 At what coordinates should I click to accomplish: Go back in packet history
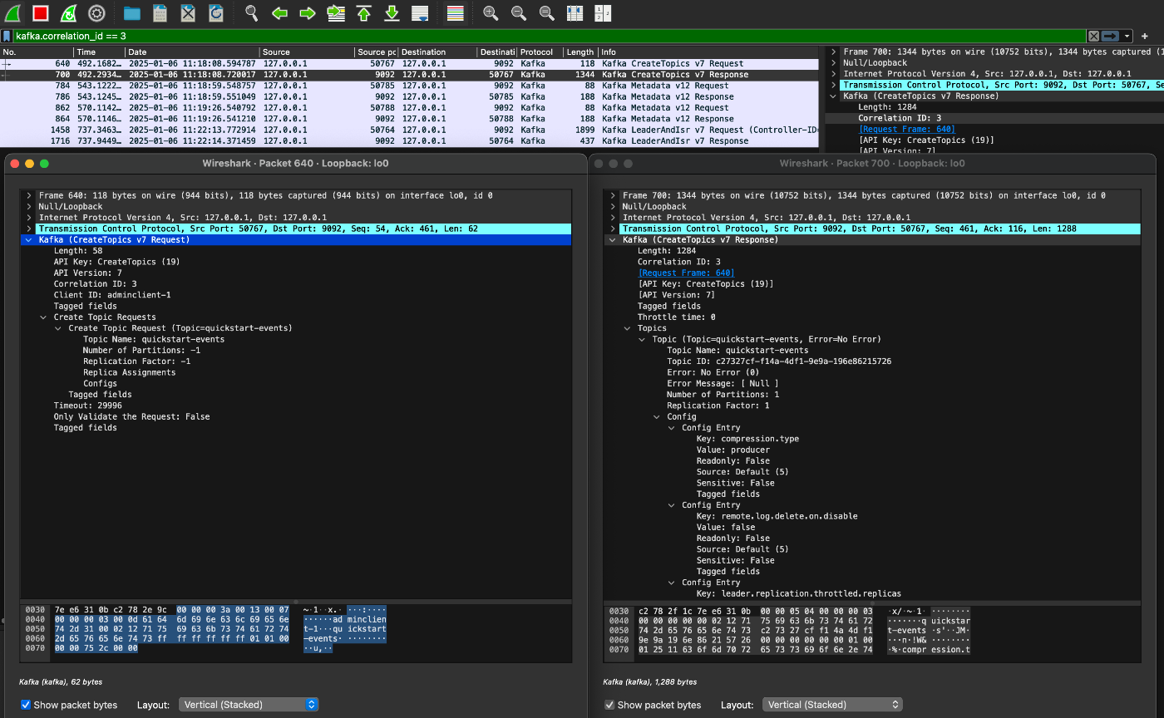279,12
